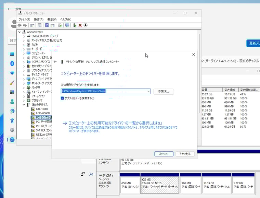This screenshot has width=260, height=198.
Task: Open the ファイル(F) menu
Action: point(24,20)
